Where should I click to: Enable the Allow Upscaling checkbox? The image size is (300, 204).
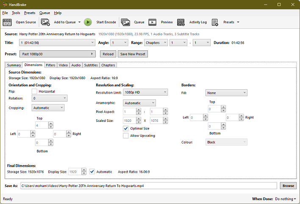pyautogui.click(x=126, y=136)
